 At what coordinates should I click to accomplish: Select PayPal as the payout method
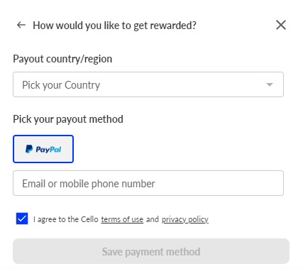43,149
